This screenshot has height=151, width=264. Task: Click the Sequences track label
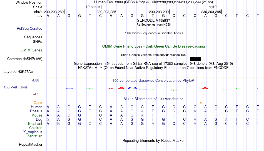point(33,37)
